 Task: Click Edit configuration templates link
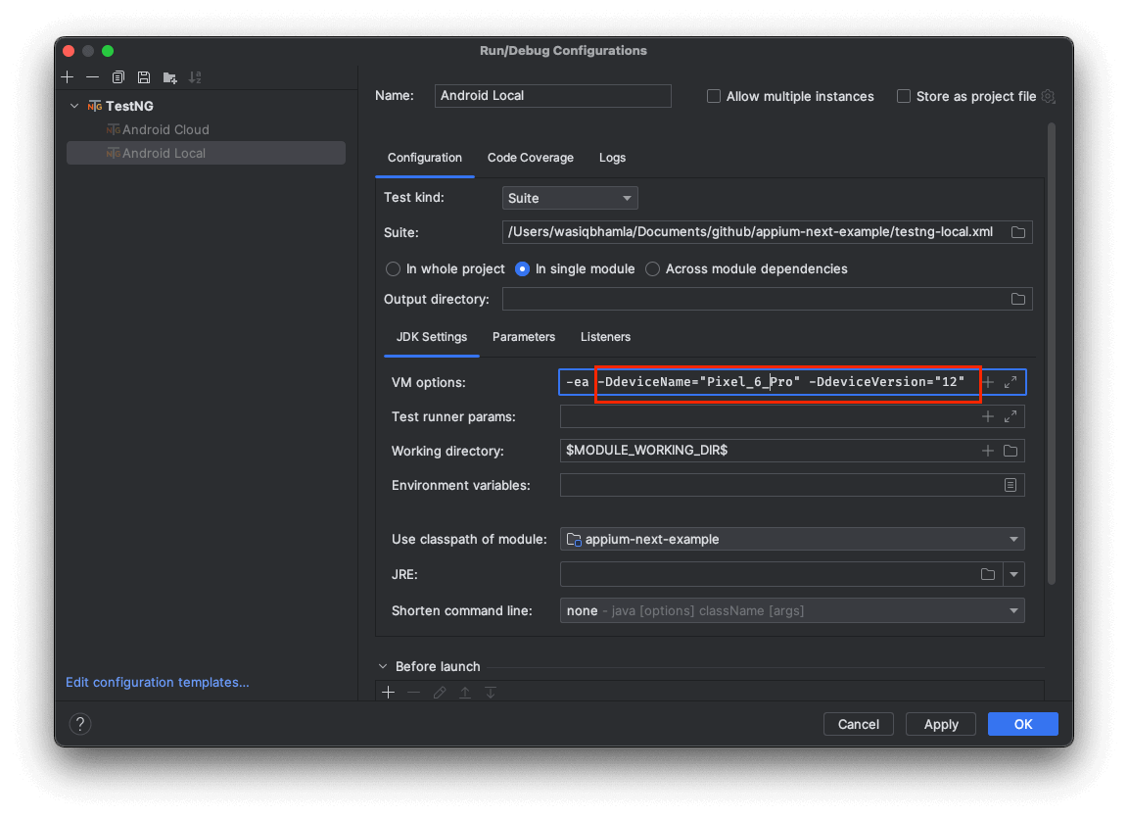[157, 682]
